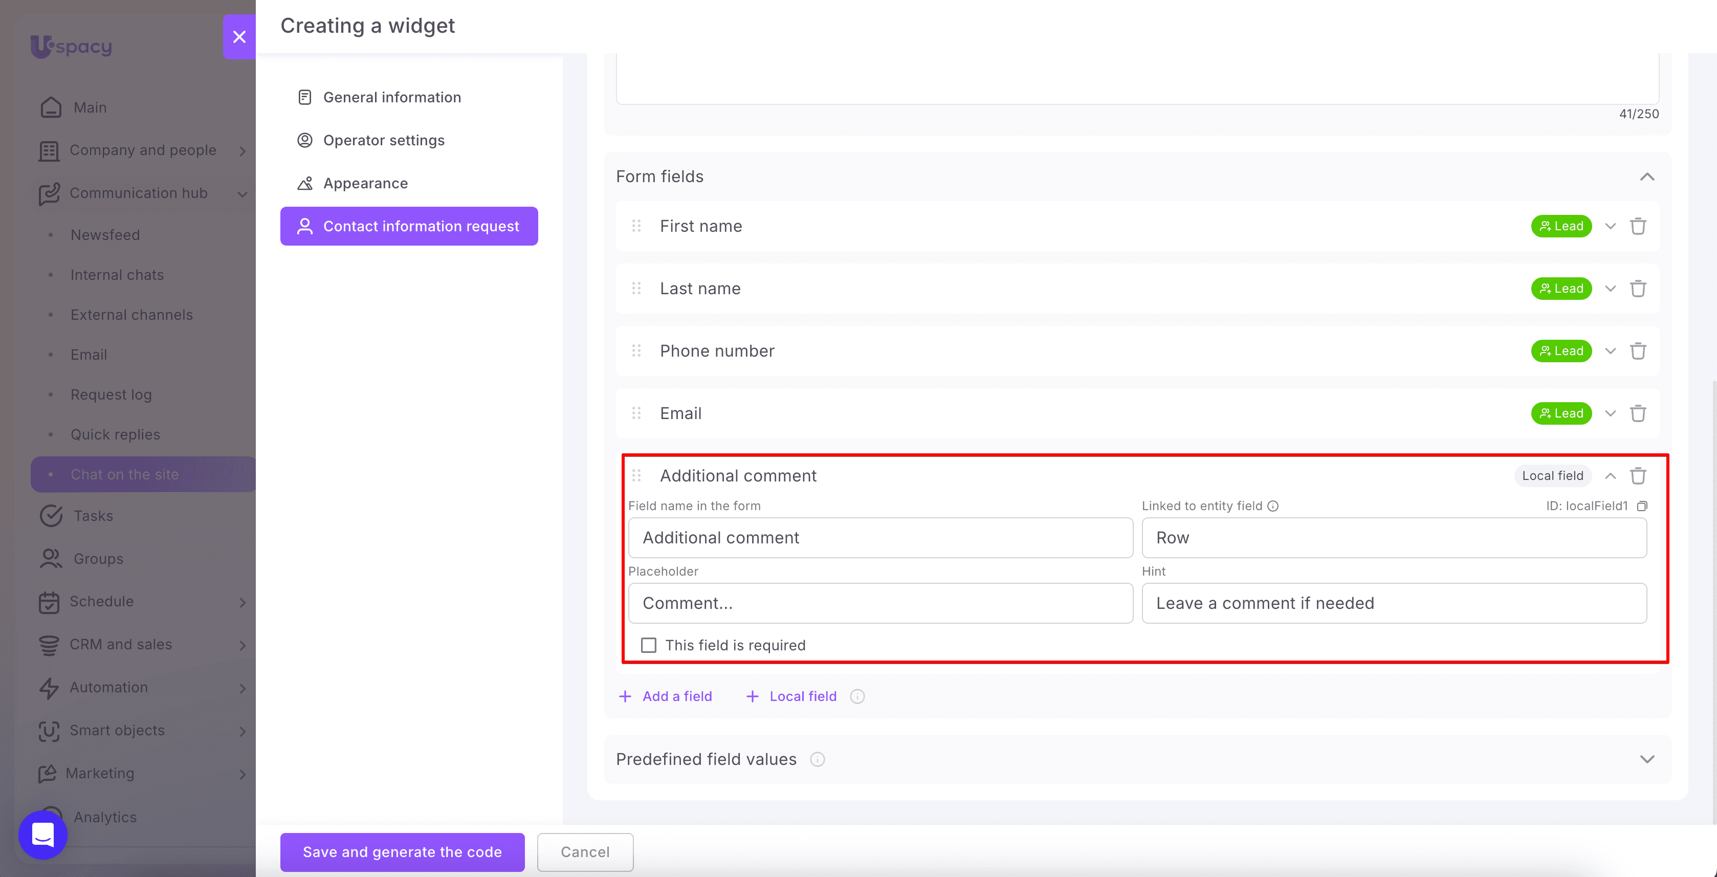Expand the Smart objects menu
This screenshot has height=877, width=1717.
243,731
